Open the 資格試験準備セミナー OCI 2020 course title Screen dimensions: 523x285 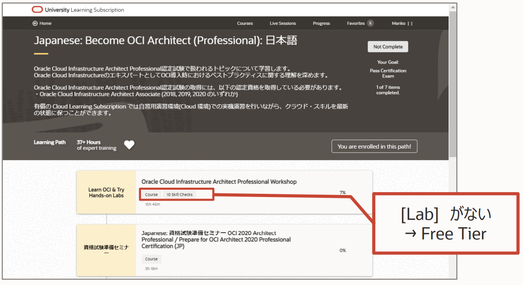coord(216,239)
